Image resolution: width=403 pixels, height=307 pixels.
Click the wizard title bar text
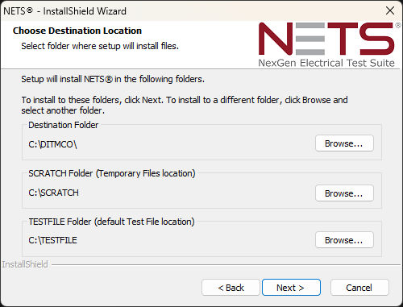click(64, 11)
